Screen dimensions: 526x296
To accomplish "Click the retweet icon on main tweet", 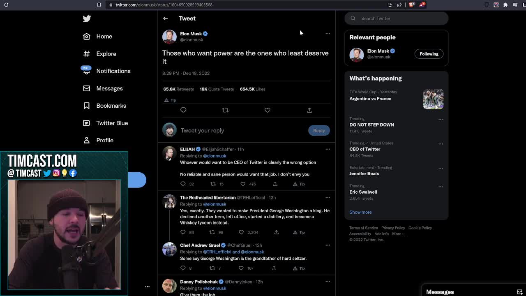I will click(x=225, y=110).
